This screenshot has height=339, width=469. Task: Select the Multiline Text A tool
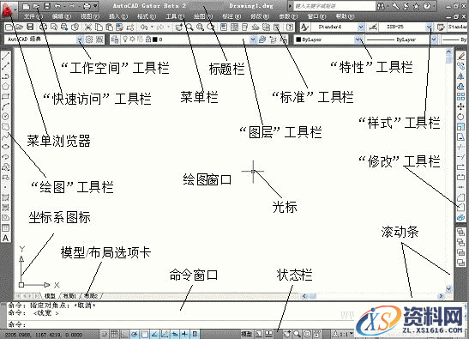click(6, 238)
